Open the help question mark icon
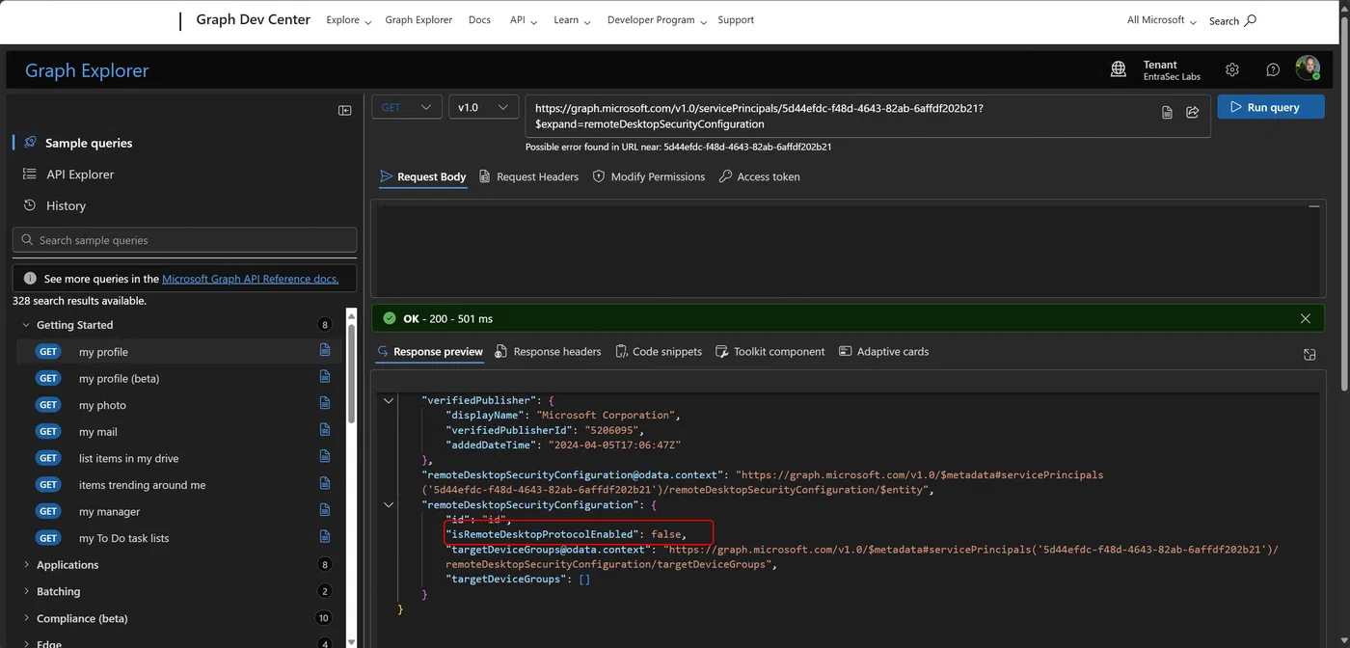The width and height of the screenshot is (1350, 648). (1273, 69)
